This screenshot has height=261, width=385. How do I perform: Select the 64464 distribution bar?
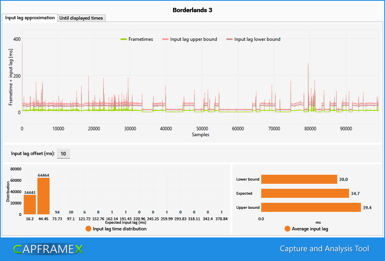(44, 196)
